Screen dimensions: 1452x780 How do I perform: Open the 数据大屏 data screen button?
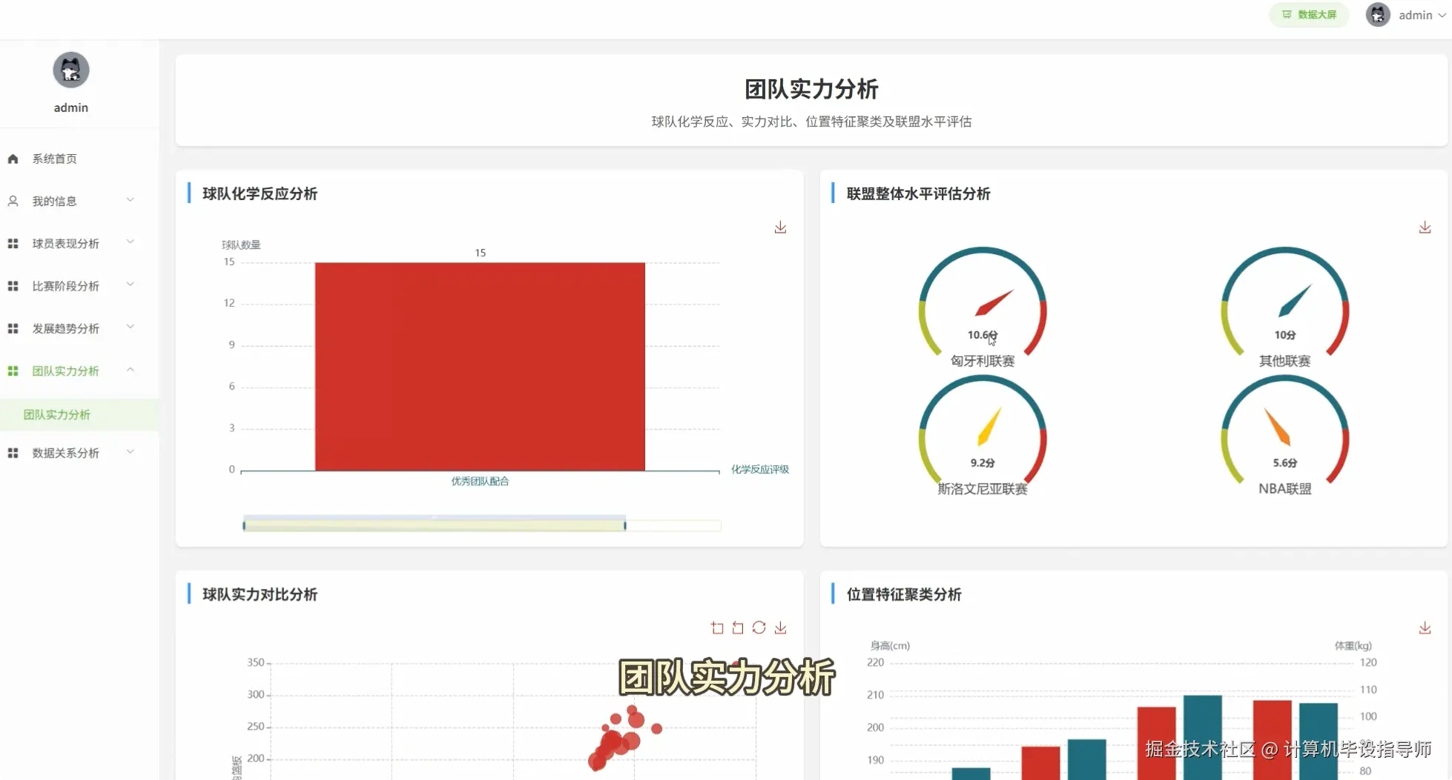coord(1309,15)
